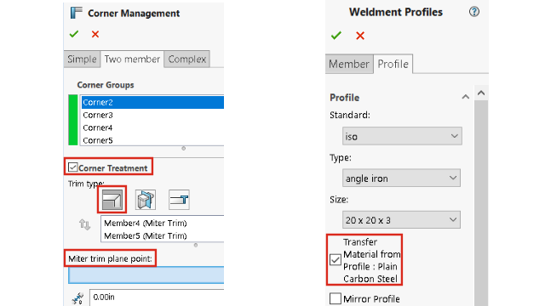Open the Type dropdown showing angle iron
Image resolution: width=545 pixels, height=306 pixels.
[x=401, y=178]
